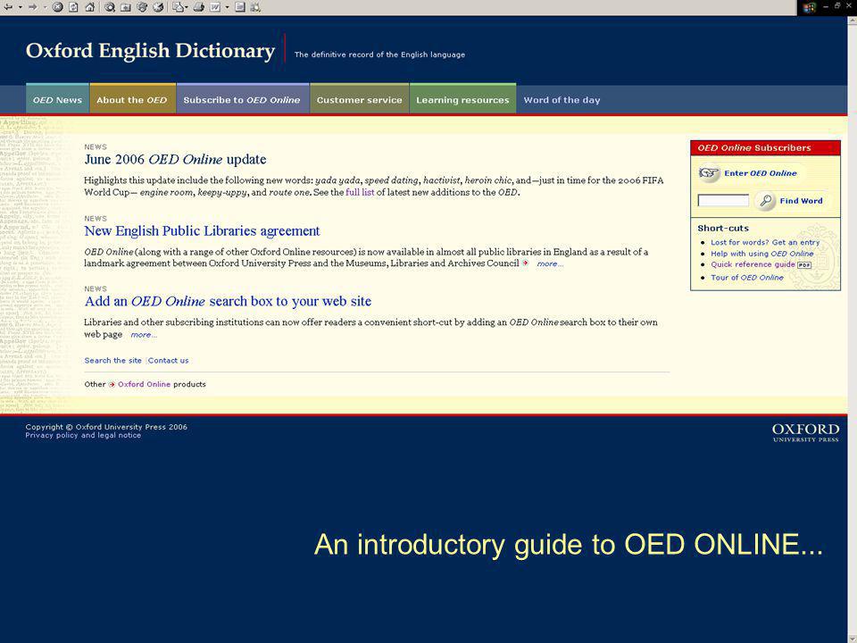Click the Enter OED Online link
The width and height of the screenshot is (857, 643).
pos(761,173)
